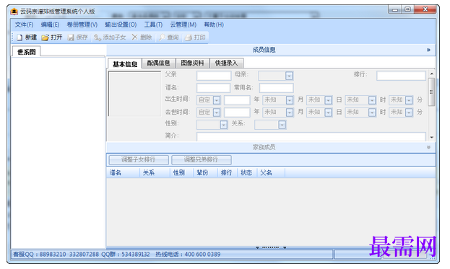450x269 pixels.
Task: Click the member info scrollbar up arrow
Action: pos(431,74)
